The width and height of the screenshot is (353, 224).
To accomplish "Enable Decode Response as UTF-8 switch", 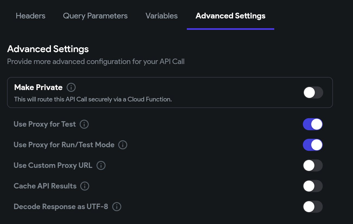I will pos(313,207).
